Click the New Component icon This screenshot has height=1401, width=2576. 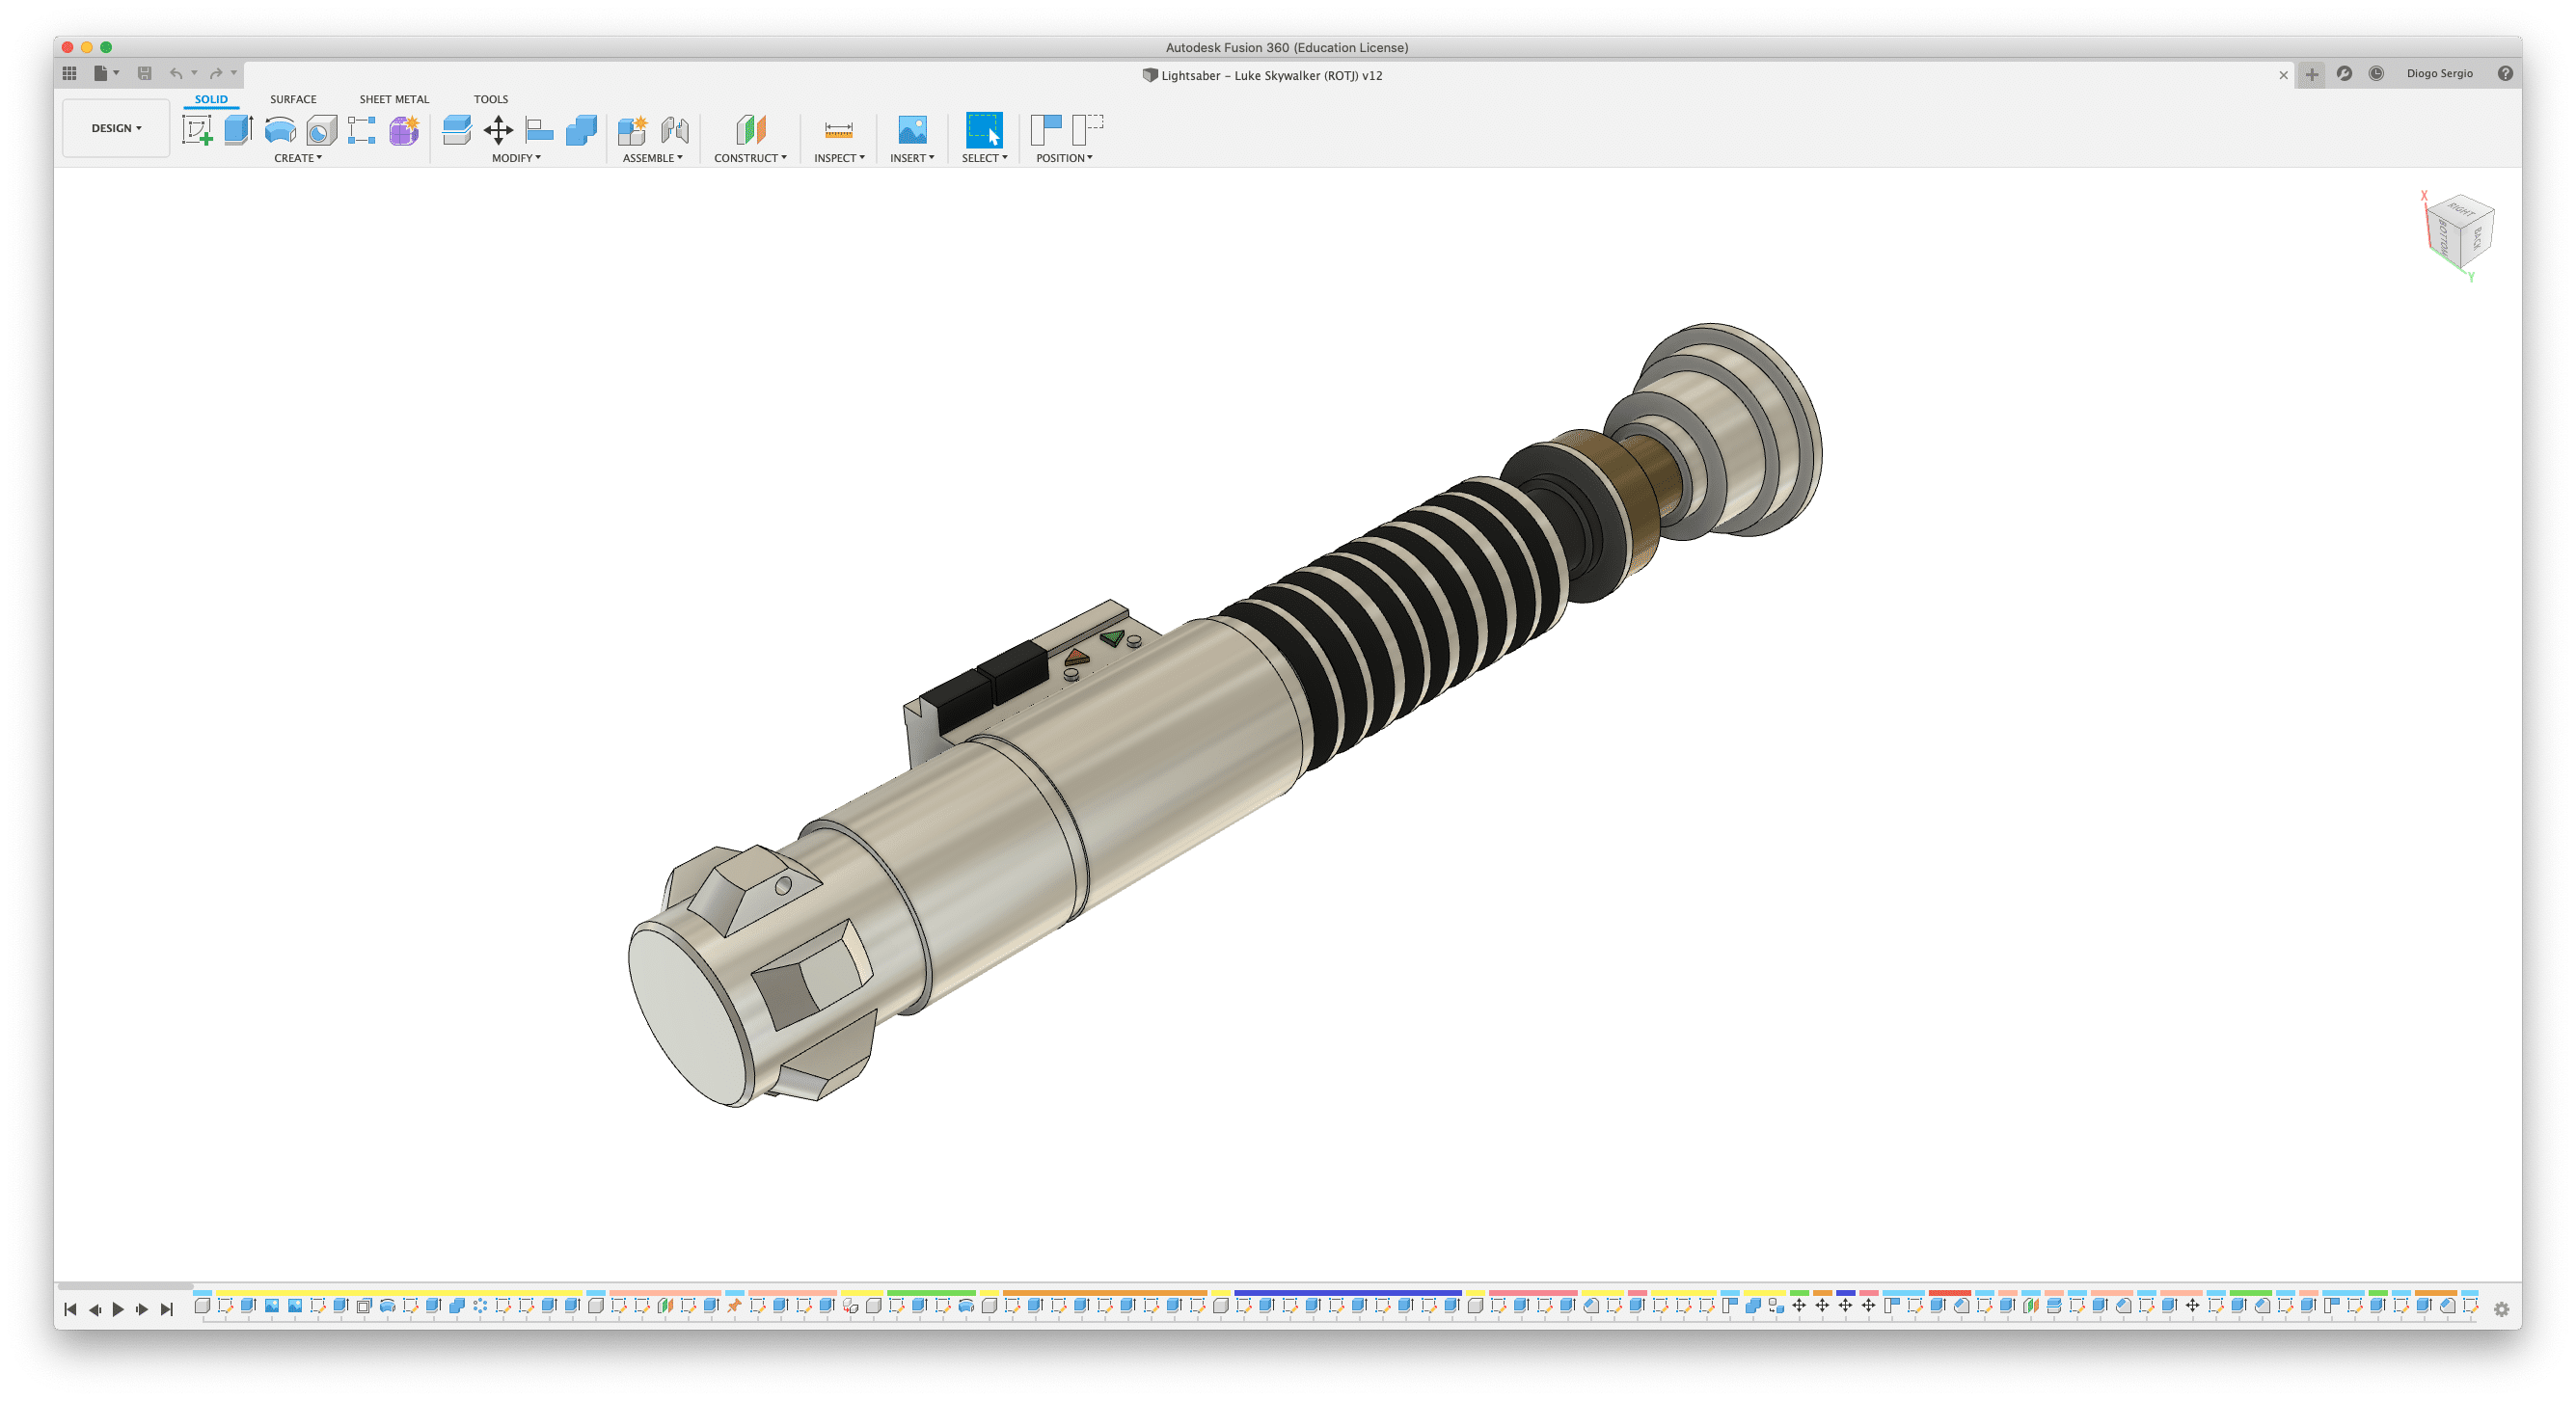pyautogui.click(x=632, y=130)
